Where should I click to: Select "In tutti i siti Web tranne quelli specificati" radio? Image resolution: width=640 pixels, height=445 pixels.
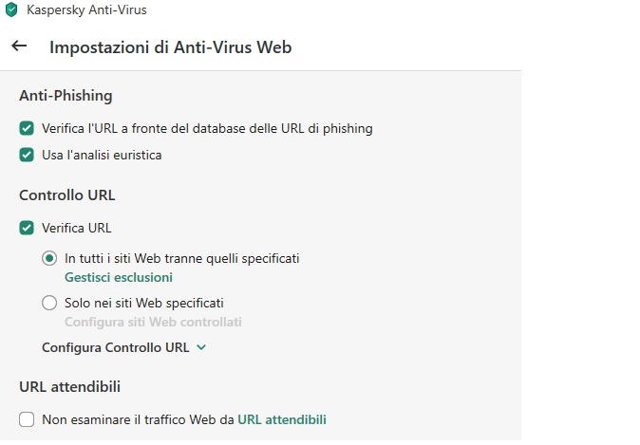(49, 259)
